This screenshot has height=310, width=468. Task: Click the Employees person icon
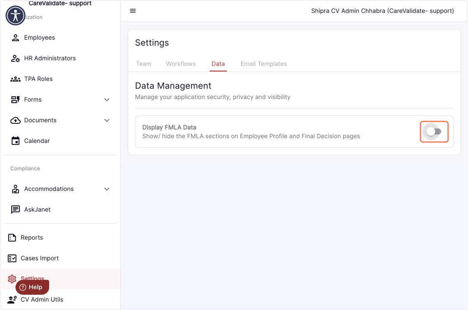(15, 38)
